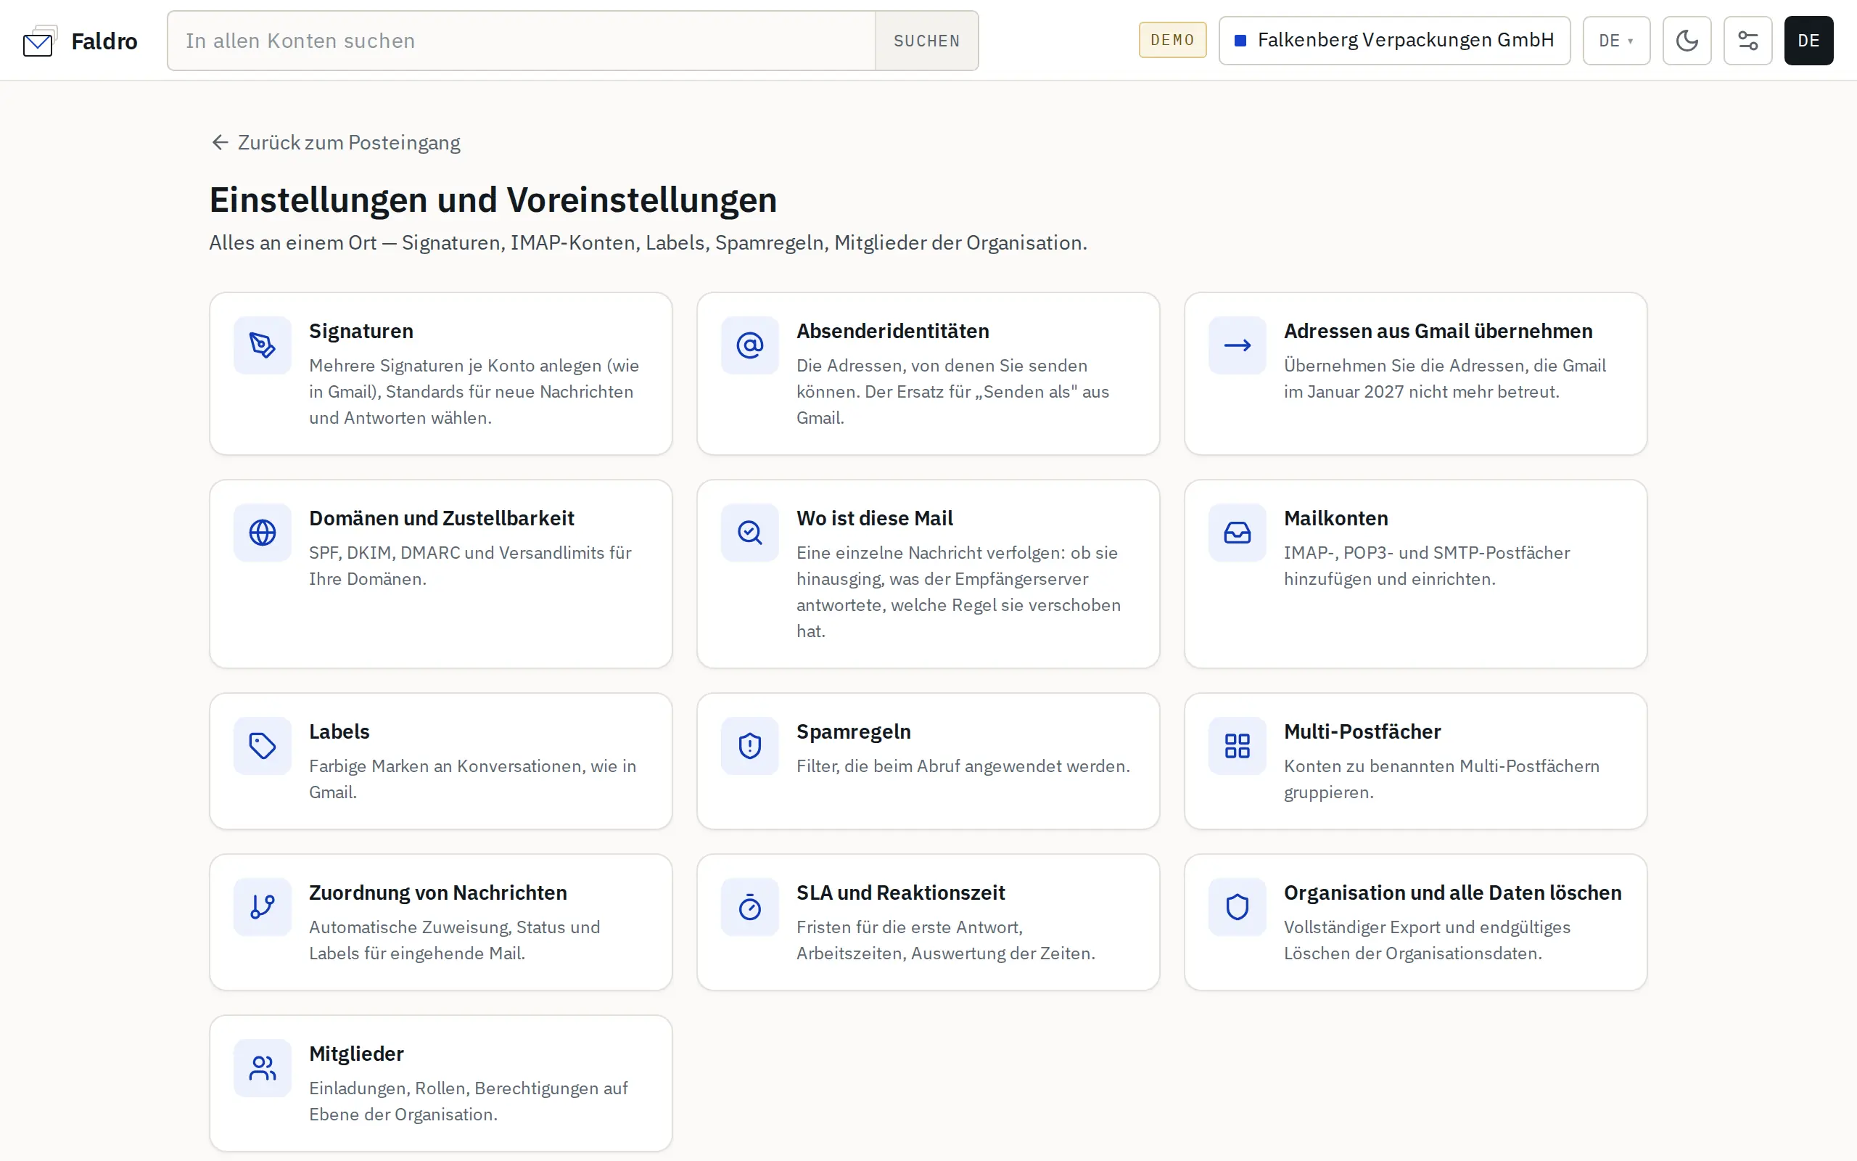
Task: Open Zuordnung von Nachrichten title
Action: tap(438, 893)
